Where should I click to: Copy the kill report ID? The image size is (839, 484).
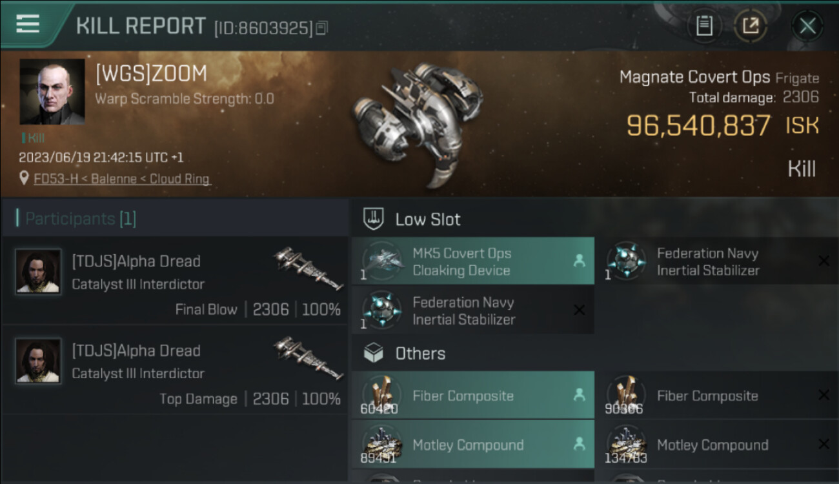[322, 28]
